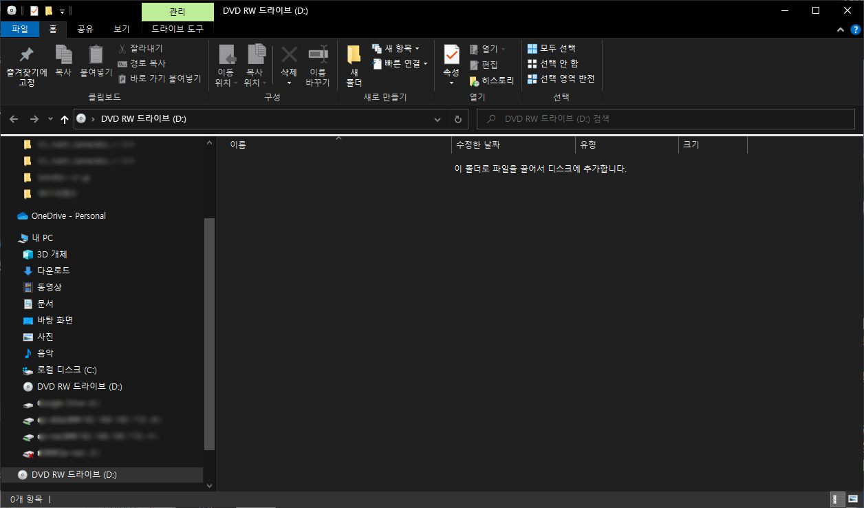Select 바로 가기 붙여넣기 paste shortcut
The width and height of the screenshot is (864, 508).
pos(160,78)
